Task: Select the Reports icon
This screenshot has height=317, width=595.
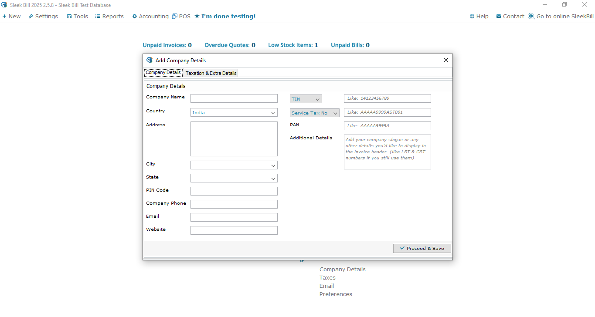Action: tap(99, 16)
